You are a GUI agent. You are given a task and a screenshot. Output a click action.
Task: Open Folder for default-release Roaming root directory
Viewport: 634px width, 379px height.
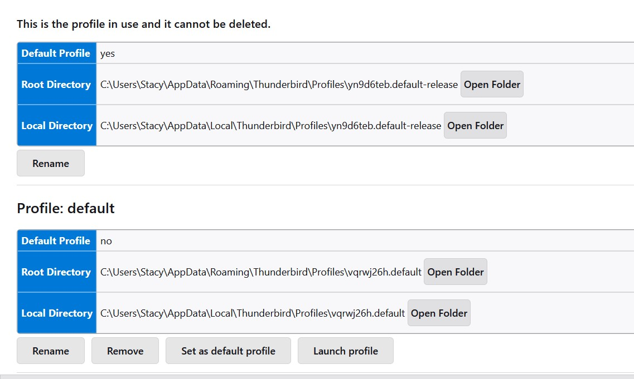(492, 85)
